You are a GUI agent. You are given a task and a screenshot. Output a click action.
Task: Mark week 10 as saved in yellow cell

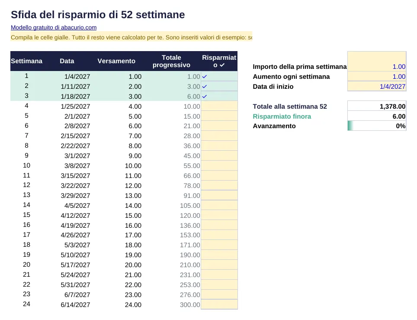[x=219, y=165]
